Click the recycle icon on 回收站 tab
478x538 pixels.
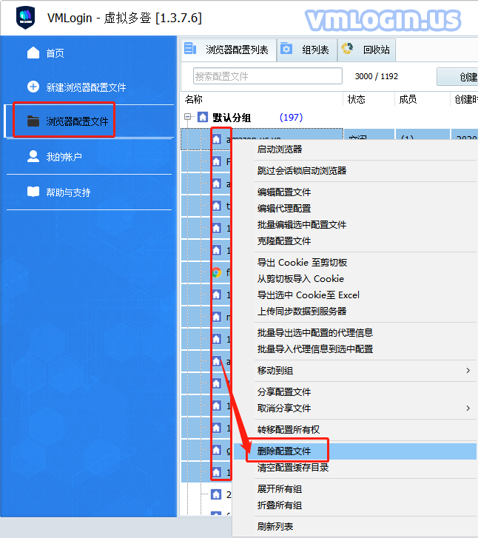[347, 48]
